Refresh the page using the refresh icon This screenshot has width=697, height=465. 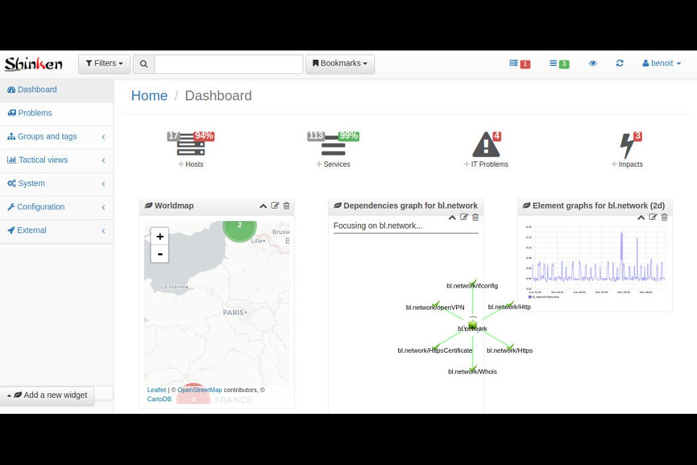pos(619,63)
